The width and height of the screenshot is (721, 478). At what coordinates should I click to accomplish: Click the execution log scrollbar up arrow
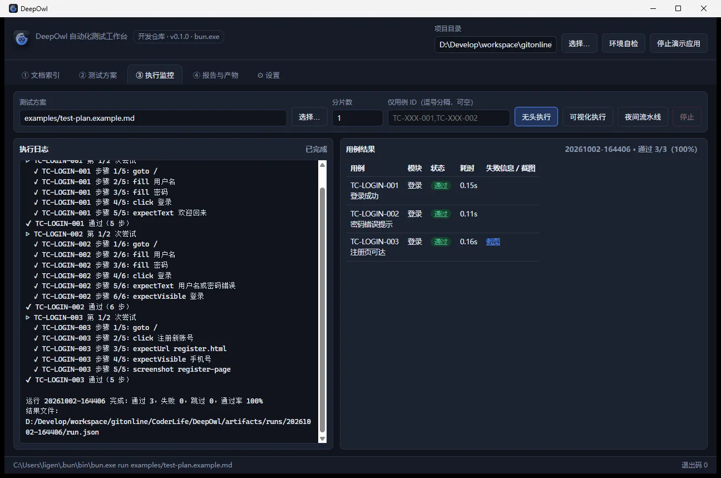click(x=322, y=165)
